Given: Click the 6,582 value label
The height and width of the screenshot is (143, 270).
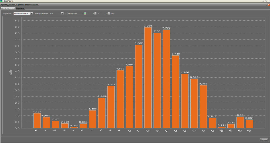Looking at the screenshot, I should click(x=139, y=43).
